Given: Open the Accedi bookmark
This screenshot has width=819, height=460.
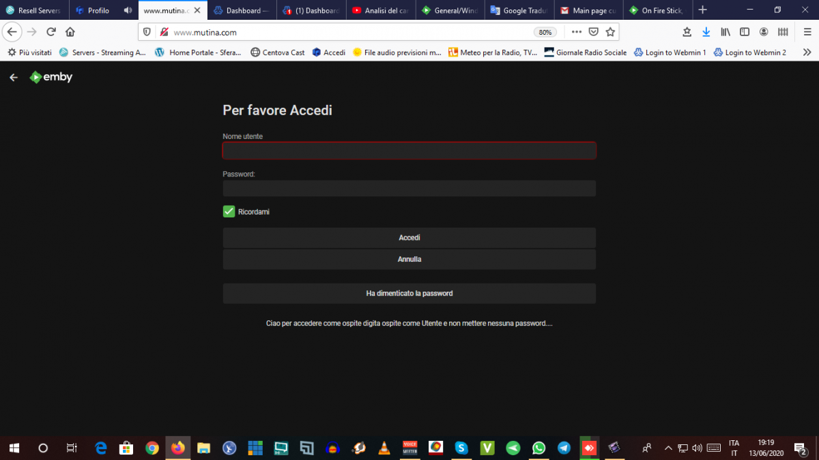Looking at the screenshot, I should [329, 52].
